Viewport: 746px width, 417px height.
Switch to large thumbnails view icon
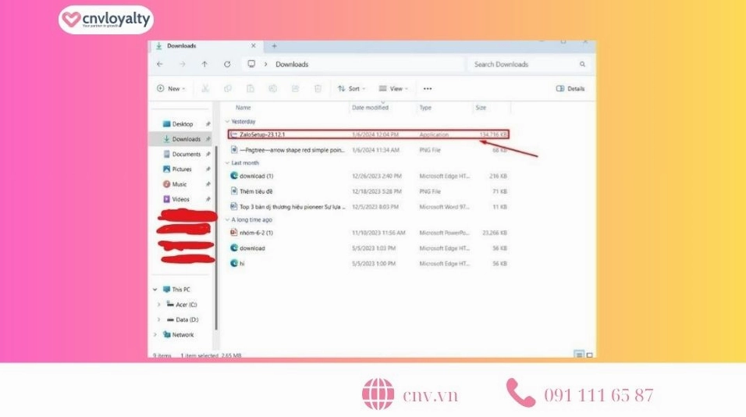pos(589,355)
